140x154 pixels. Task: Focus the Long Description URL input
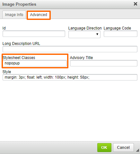pyautogui.click(x=70, y=49)
